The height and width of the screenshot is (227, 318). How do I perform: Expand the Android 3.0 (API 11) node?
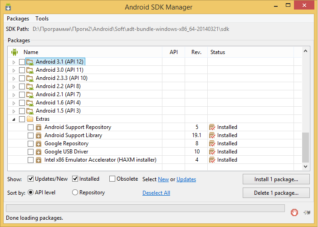point(14,70)
